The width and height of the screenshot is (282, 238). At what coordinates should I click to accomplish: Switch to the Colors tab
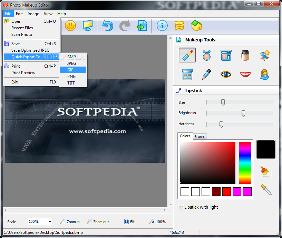(x=185, y=136)
